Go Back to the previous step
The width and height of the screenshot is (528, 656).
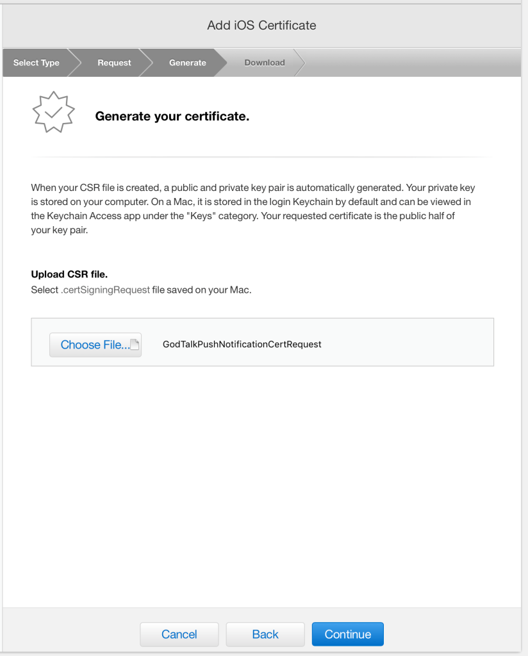(x=265, y=634)
